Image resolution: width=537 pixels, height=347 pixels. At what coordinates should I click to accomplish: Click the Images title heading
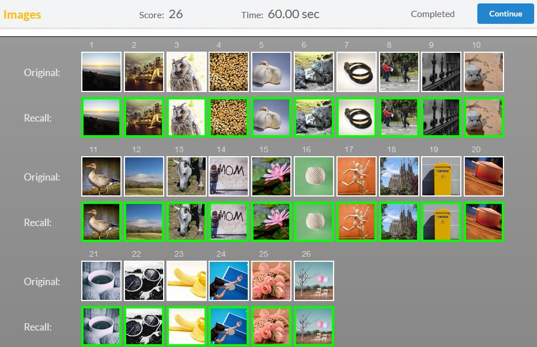22,14
